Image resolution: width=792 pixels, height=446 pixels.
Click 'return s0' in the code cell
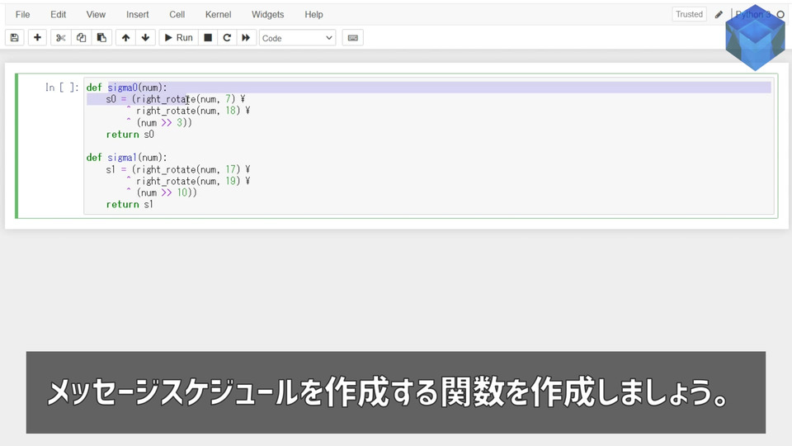(x=130, y=135)
